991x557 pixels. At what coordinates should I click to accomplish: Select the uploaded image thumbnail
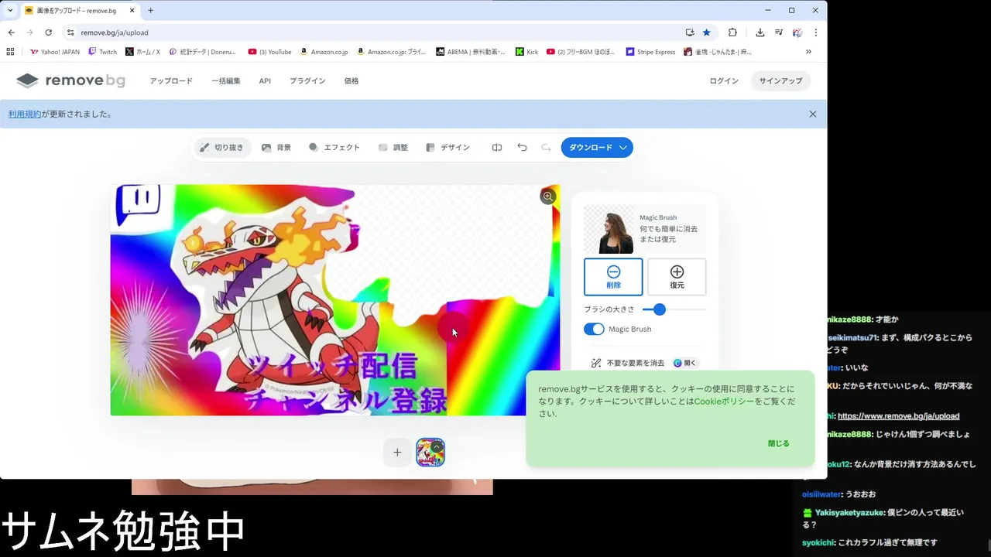coord(430,453)
